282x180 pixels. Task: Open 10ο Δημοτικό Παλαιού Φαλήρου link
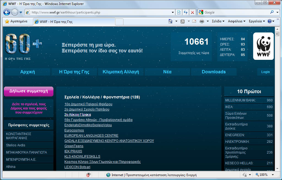88,104
